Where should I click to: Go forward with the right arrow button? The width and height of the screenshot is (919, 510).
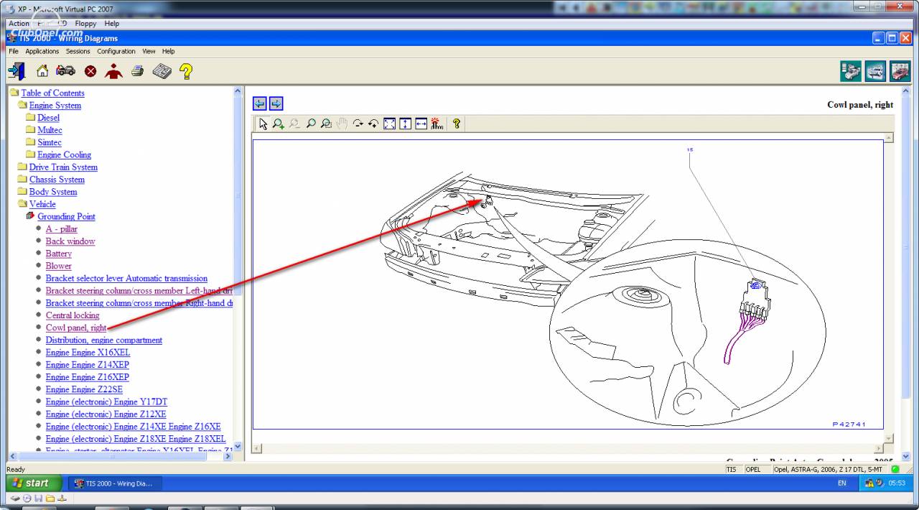[x=276, y=103]
